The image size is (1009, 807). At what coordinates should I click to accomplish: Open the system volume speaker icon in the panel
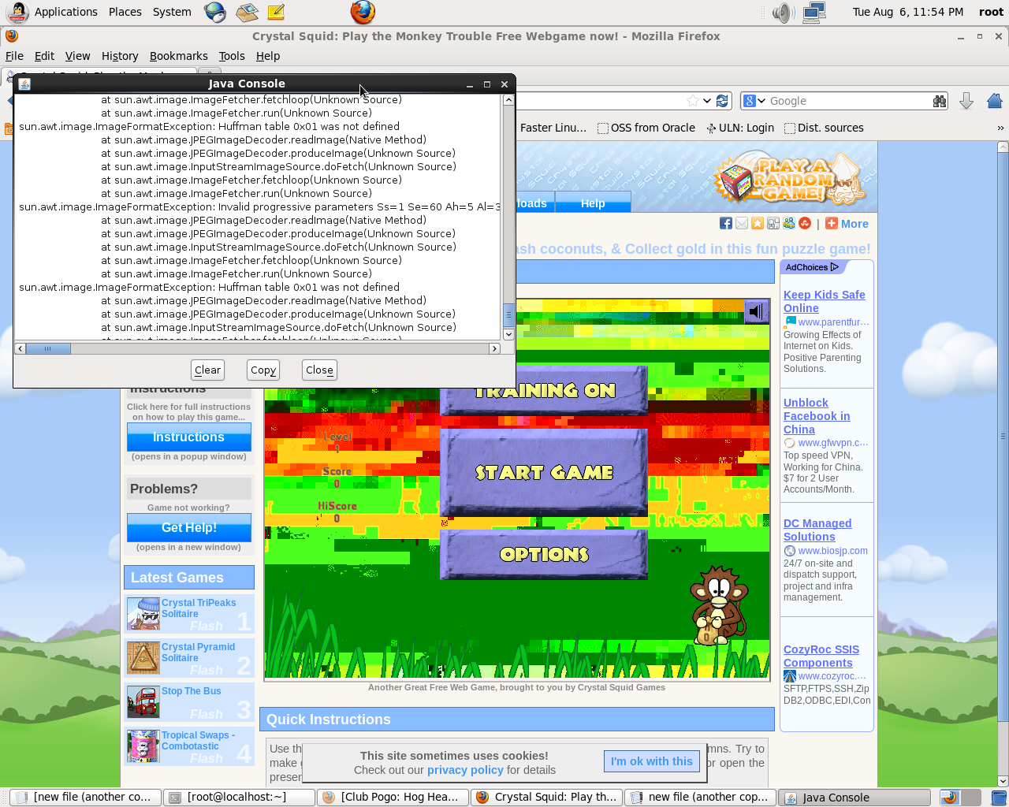[x=782, y=13]
